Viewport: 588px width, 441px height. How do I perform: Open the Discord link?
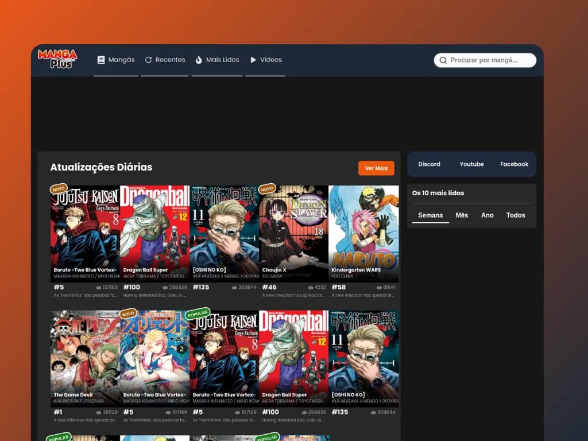pos(429,164)
